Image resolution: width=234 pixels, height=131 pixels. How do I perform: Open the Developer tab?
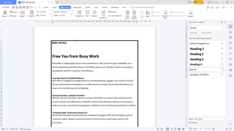click(x=114, y=7)
